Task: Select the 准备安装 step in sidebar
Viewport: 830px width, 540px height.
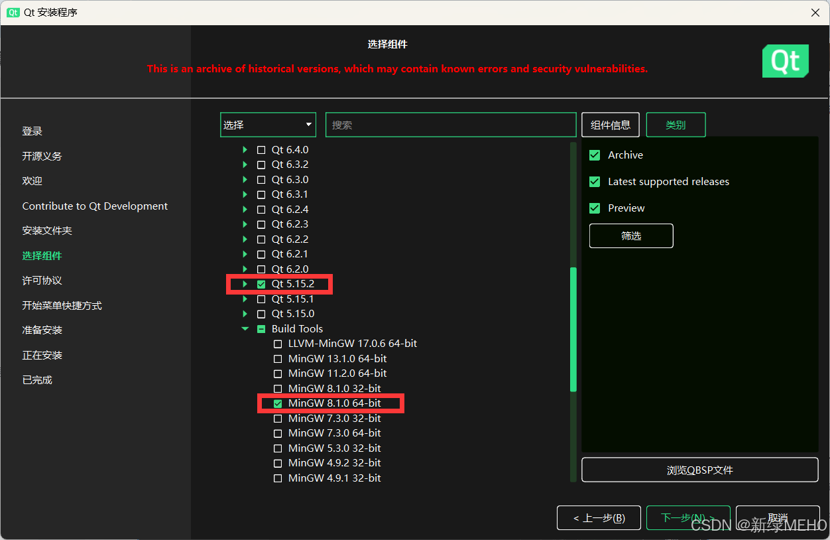Action: click(x=42, y=330)
